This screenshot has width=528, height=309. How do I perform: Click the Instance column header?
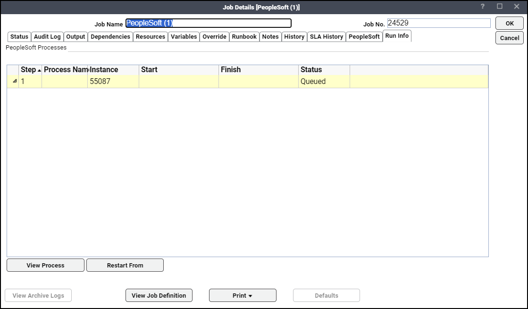click(x=113, y=70)
